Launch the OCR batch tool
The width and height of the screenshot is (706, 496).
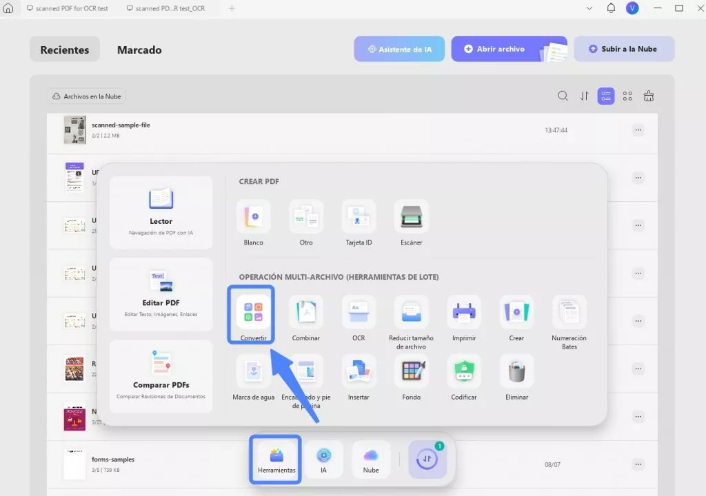[359, 317]
